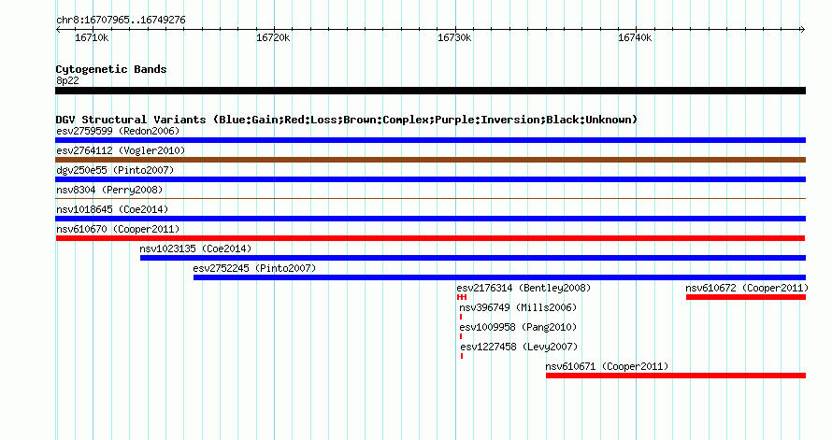Select the blue esv2759599 gain bar
Screen dimensions: 832x440
coord(430,140)
